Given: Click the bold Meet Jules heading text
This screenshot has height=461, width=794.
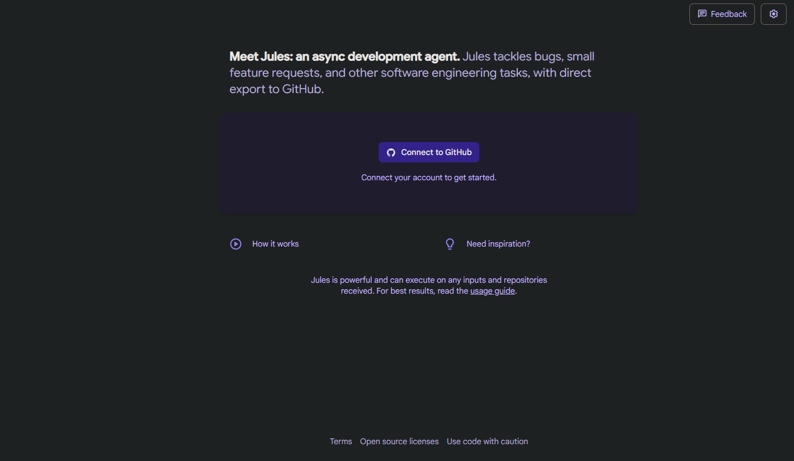Looking at the screenshot, I should (344, 57).
